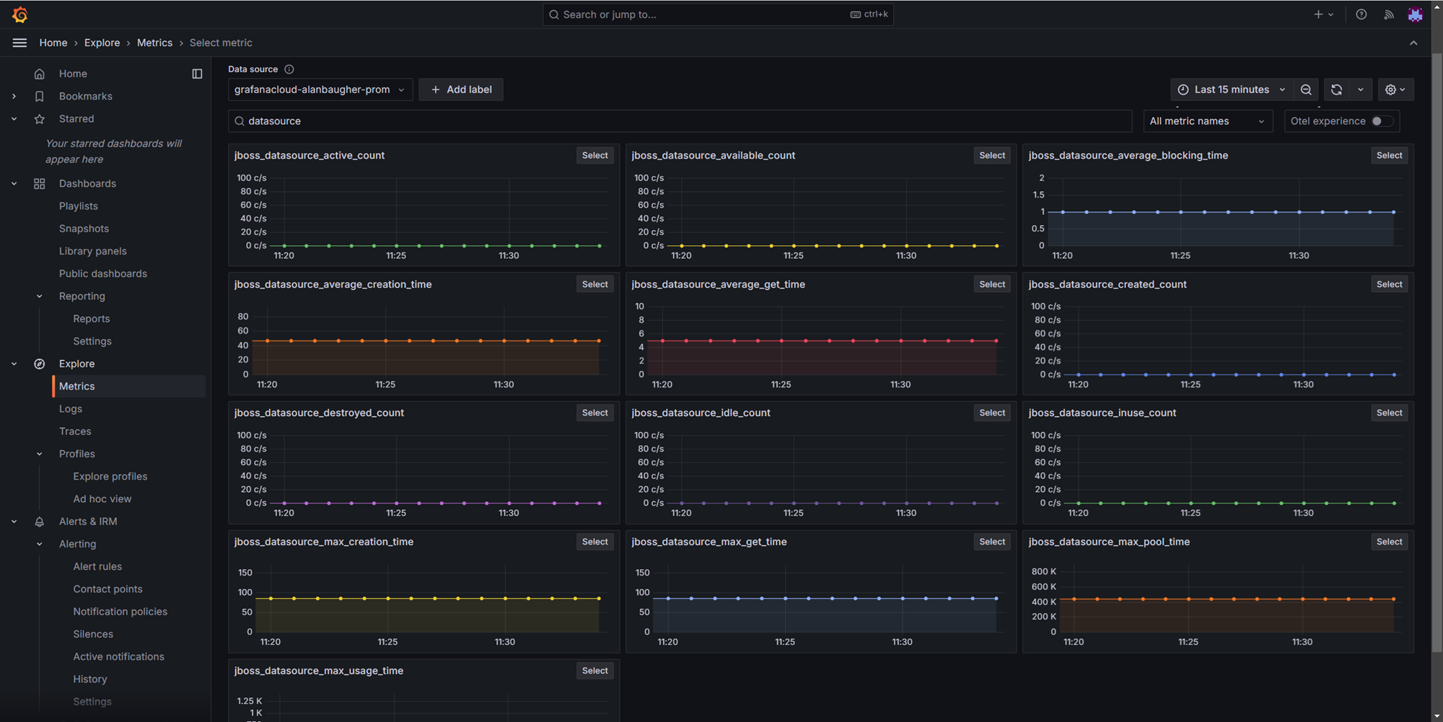Click the Starred star icon
This screenshot has height=722, width=1443.
pyautogui.click(x=40, y=119)
